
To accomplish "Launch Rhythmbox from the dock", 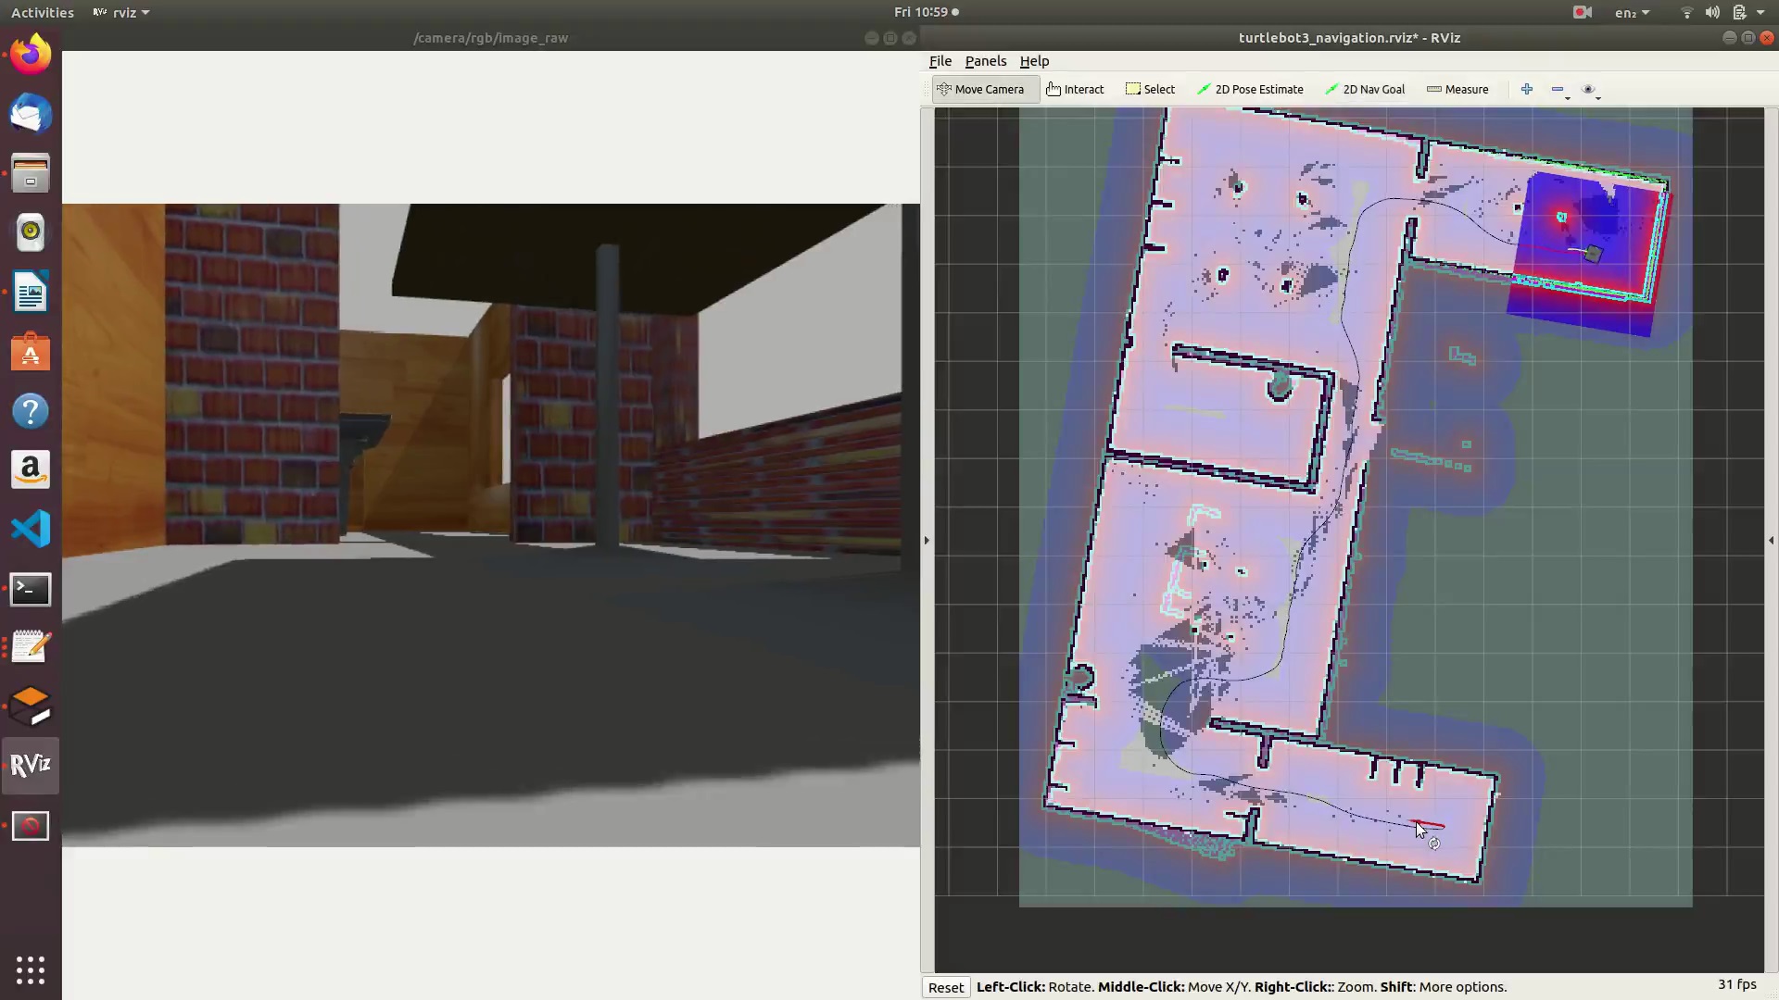I will (x=31, y=232).
